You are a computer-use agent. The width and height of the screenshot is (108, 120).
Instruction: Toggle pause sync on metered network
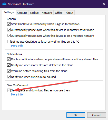[x=9, y=36]
